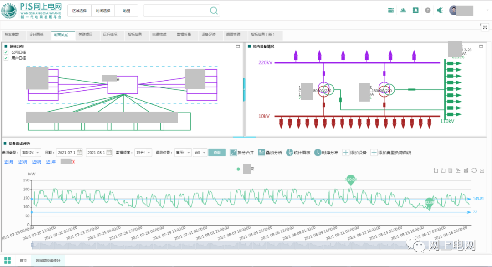Click the chart data zoom slider bar
Viewport: 492px width, 267px height.
coord(251,245)
